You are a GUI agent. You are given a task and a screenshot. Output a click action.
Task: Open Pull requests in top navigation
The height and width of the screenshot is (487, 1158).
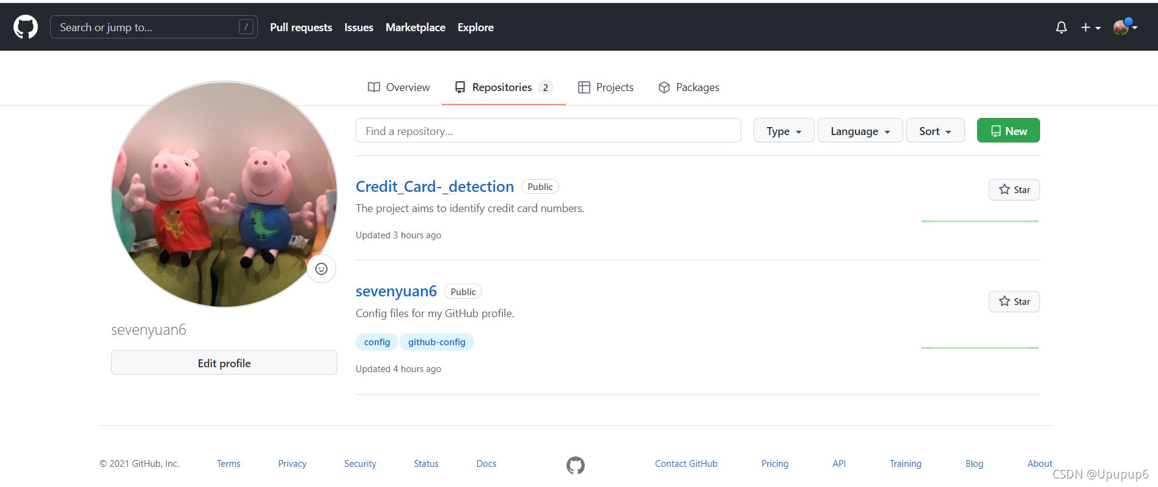tap(301, 27)
